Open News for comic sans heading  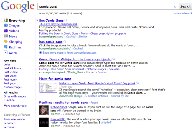[55, 79]
